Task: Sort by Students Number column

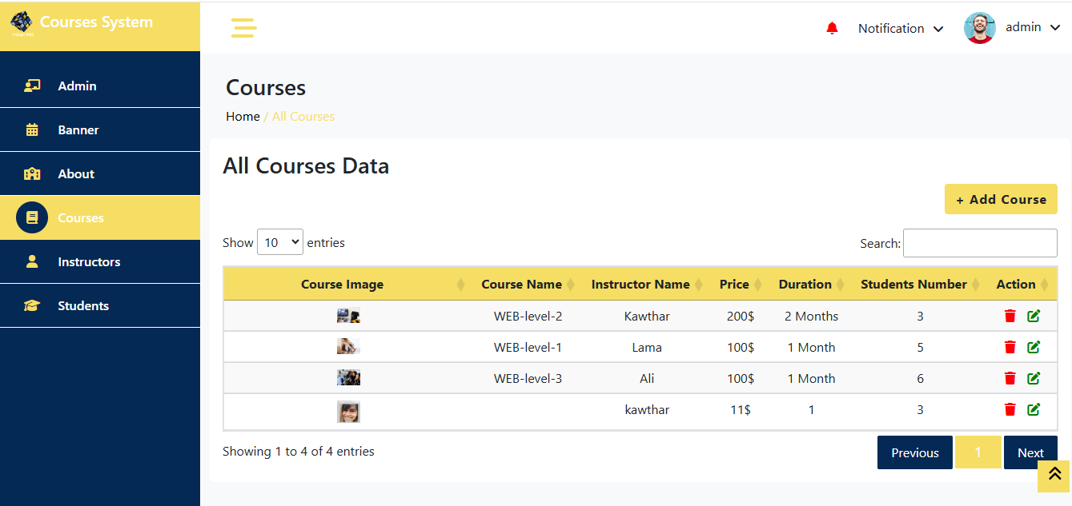Action: pyautogui.click(x=913, y=285)
